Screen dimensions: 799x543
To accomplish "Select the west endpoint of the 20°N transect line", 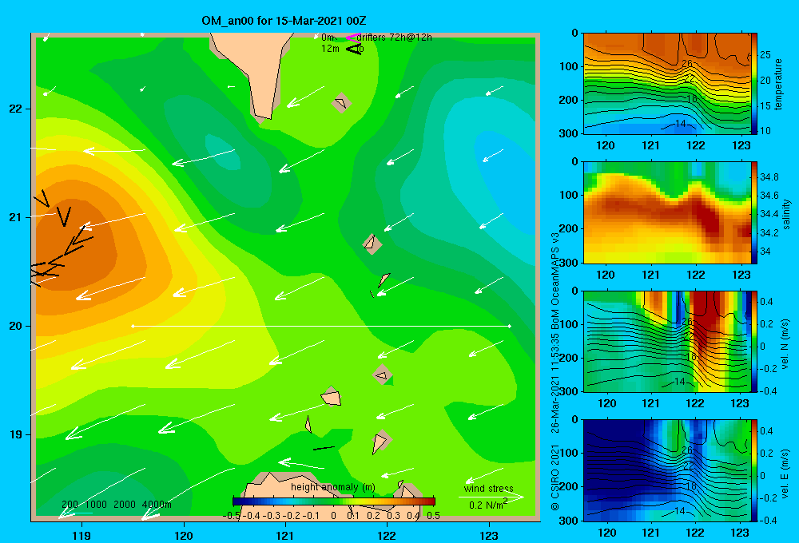I will (x=133, y=326).
